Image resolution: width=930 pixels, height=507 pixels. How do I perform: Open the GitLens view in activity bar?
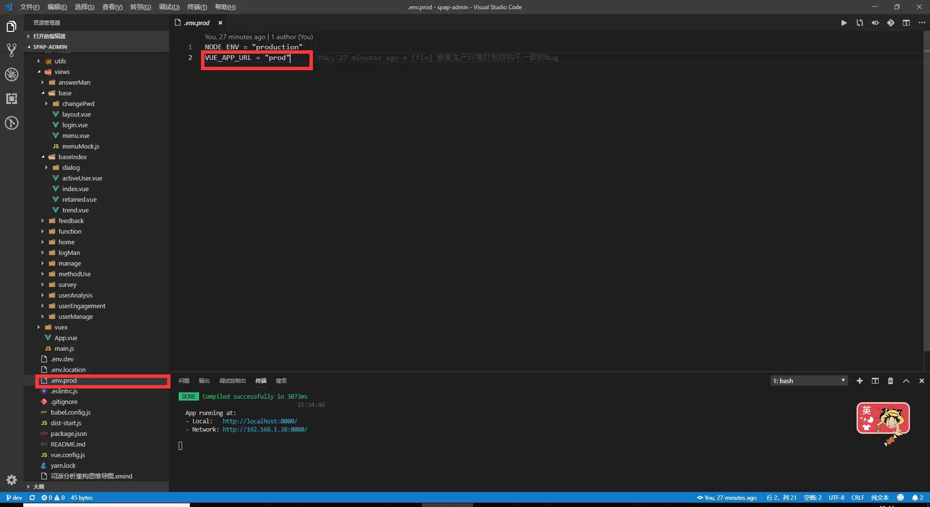pos(12,123)
